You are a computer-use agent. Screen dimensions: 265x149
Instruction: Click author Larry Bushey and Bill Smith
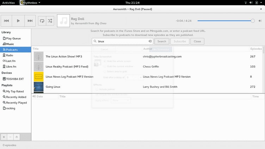point(160,87)
